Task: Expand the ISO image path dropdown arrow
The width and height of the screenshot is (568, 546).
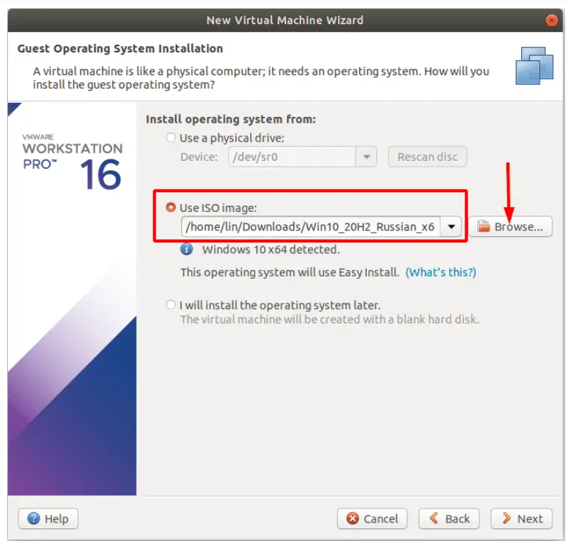Action: click(451, 227)
